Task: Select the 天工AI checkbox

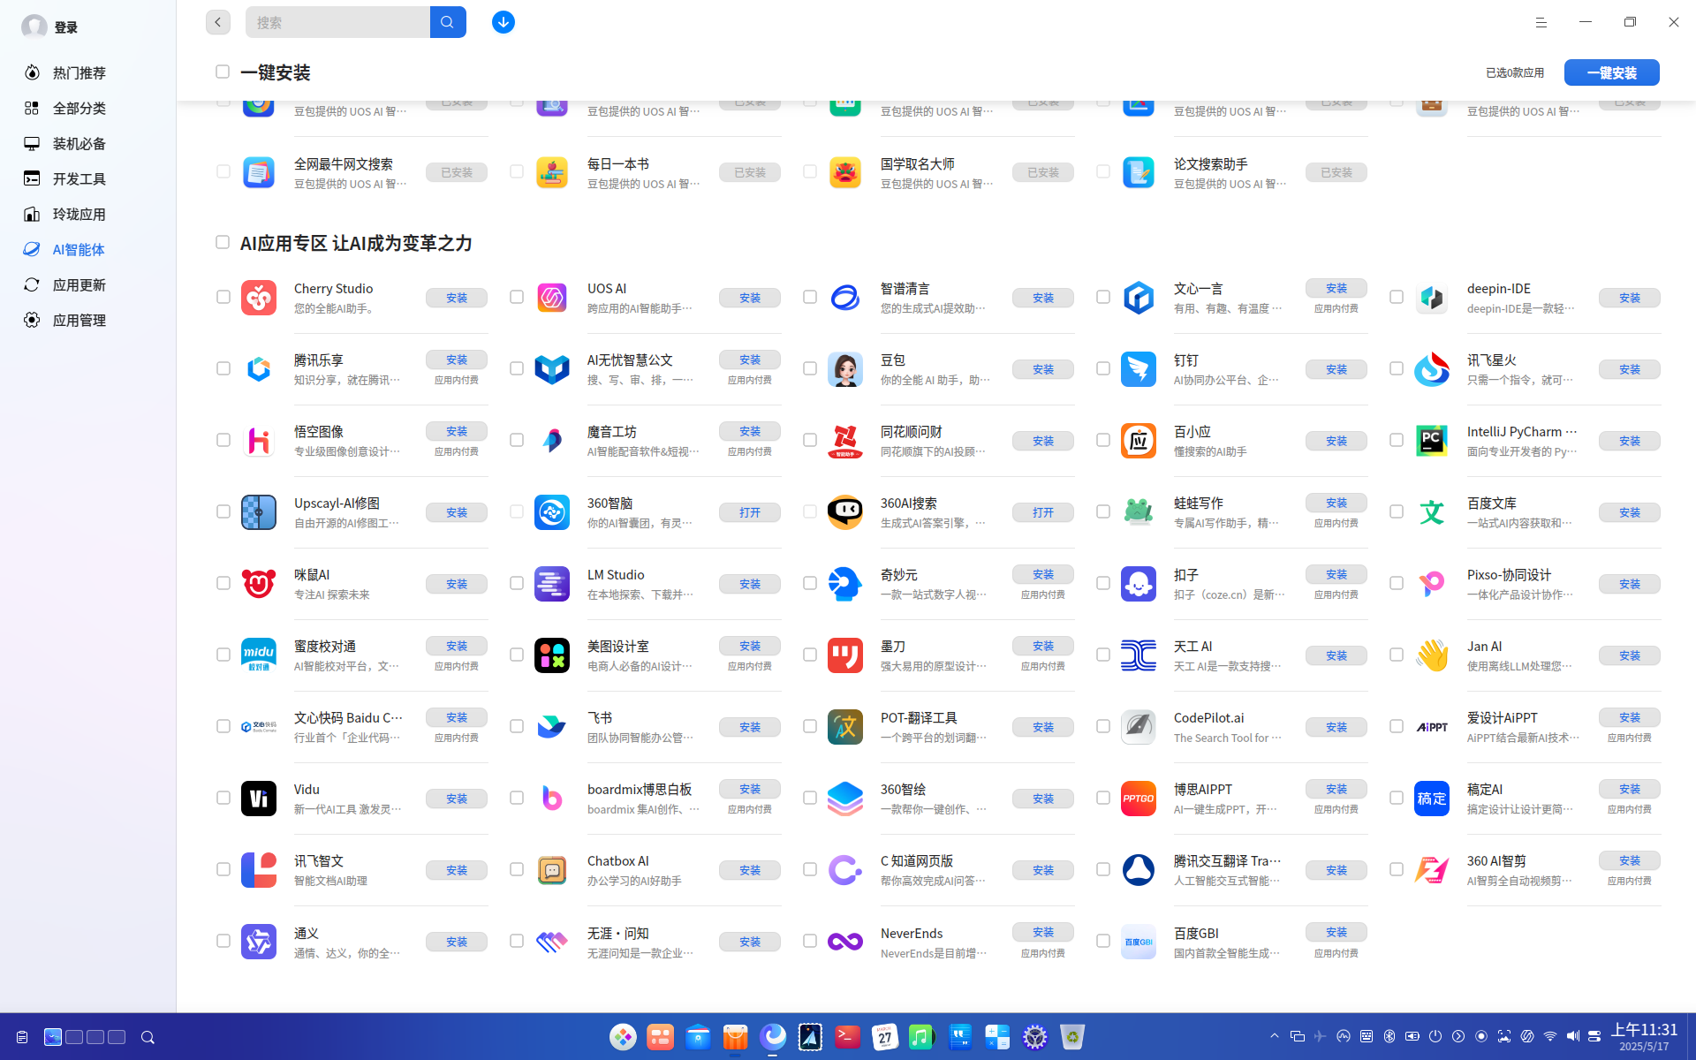Action: pyautogui.click(x=1103, y=655)
